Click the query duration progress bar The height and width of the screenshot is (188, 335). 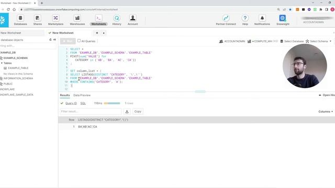[x=112, y=103]
